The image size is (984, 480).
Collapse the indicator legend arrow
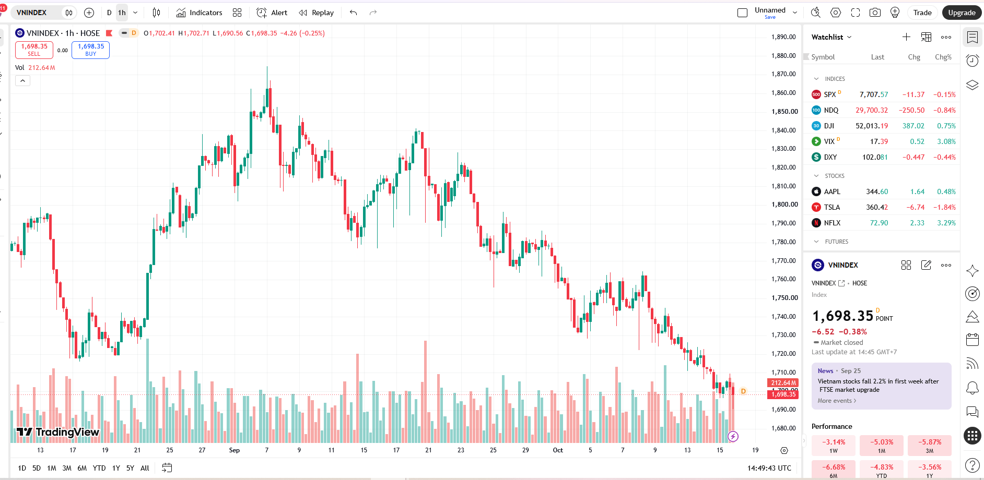point(22,81)
